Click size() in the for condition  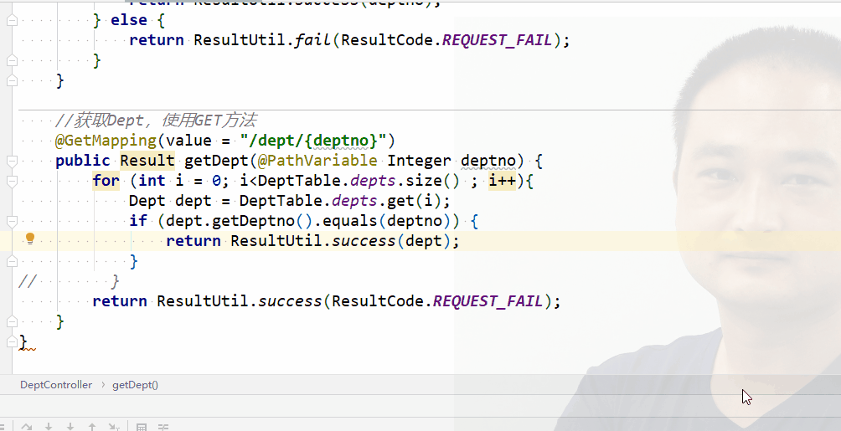(x=432, y=181)
